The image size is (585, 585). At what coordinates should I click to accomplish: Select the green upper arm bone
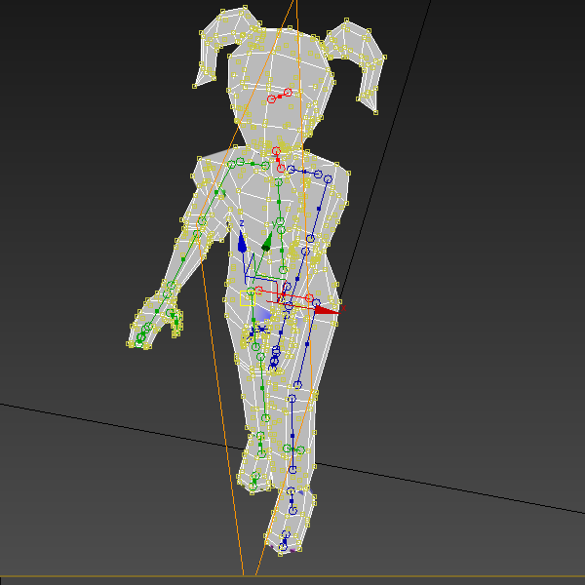216,192
